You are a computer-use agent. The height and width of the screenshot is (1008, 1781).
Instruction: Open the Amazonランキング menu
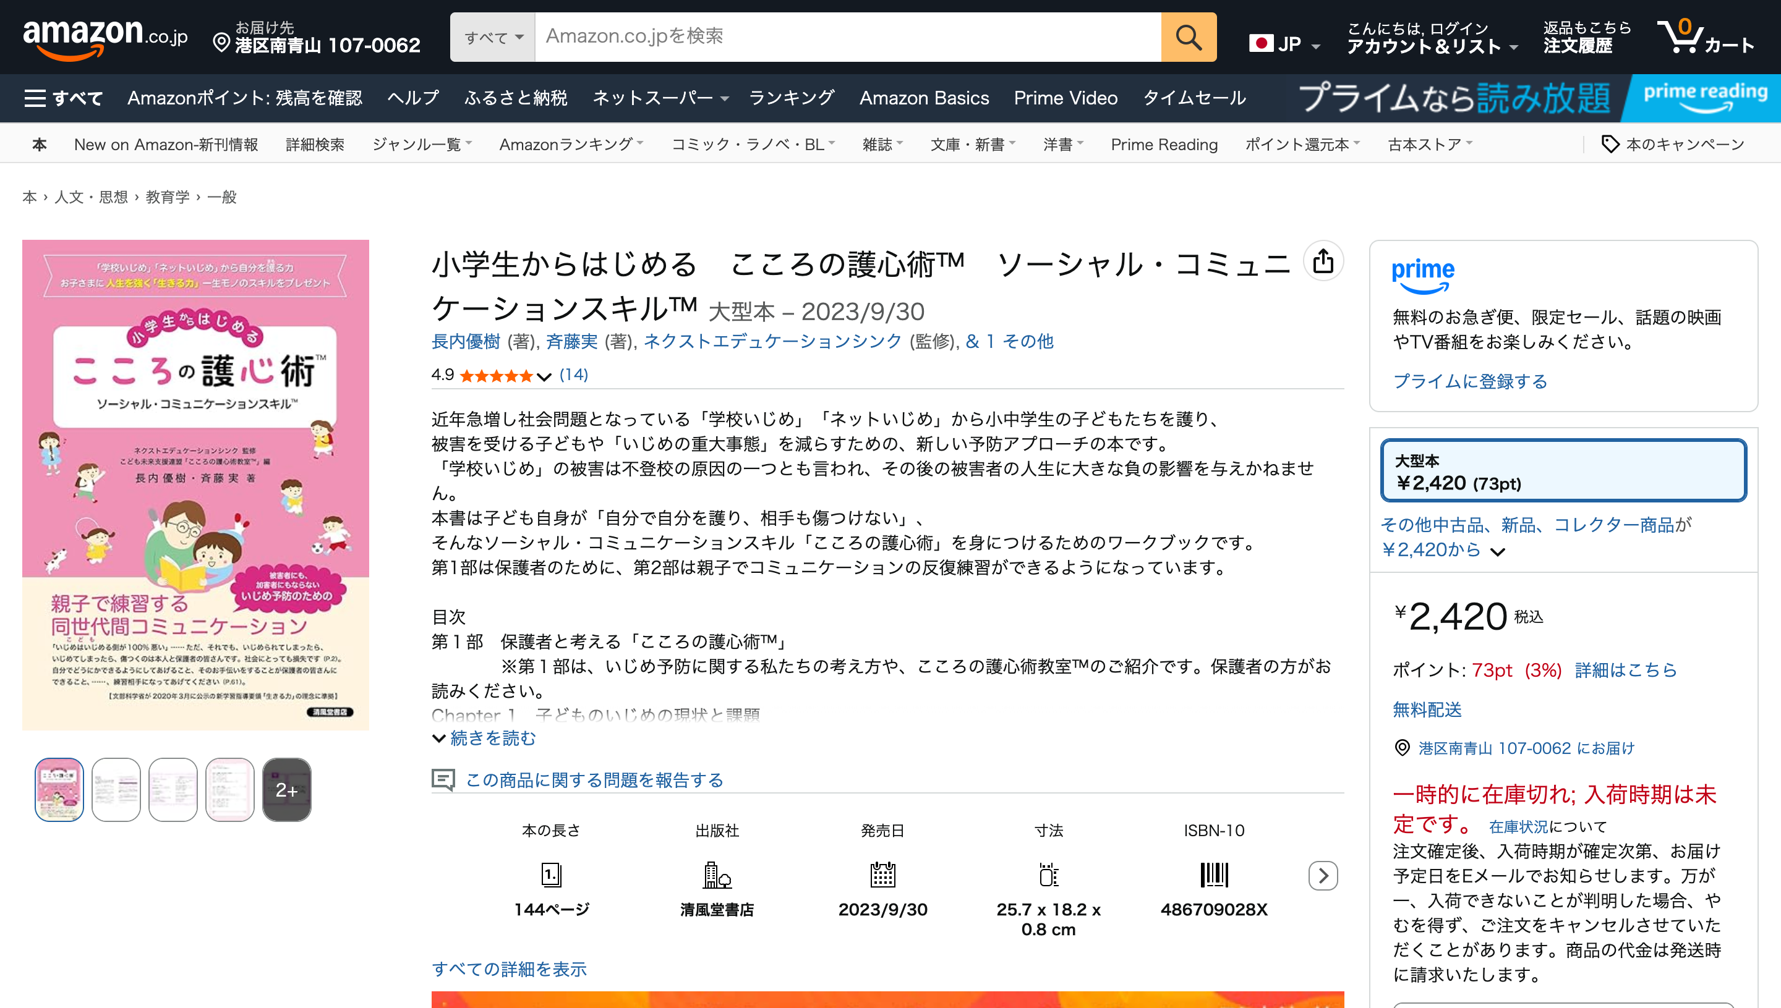(571, 144)
